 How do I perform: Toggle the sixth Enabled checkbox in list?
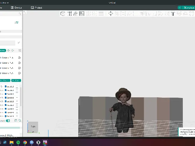5,105
